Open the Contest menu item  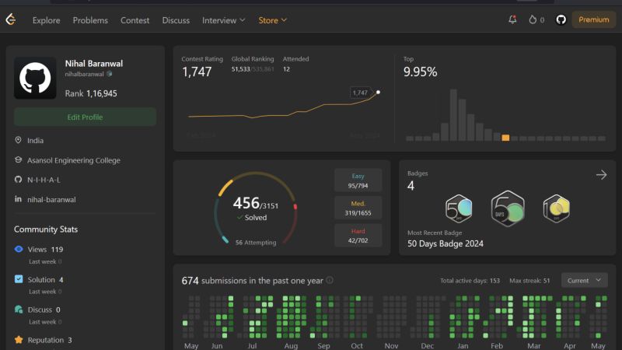[135, 20]
